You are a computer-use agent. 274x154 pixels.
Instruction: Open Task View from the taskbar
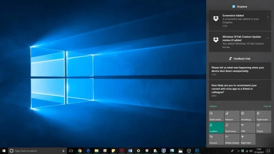71,151
